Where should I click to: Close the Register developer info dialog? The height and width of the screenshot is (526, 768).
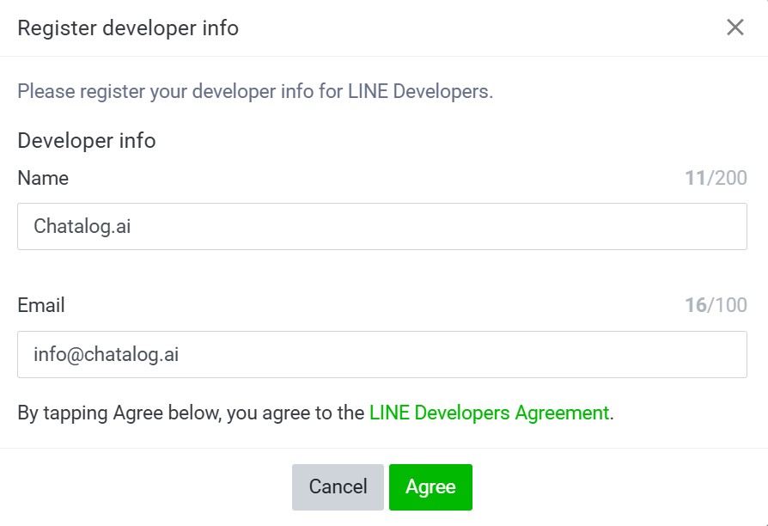(x=734, y=28)
